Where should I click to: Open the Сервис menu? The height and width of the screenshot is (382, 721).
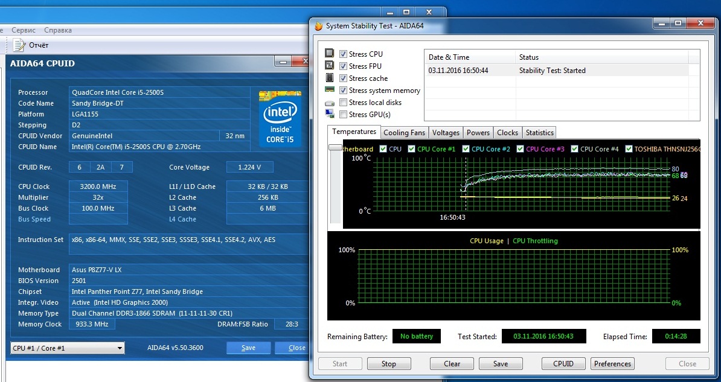tap(24, 30)
